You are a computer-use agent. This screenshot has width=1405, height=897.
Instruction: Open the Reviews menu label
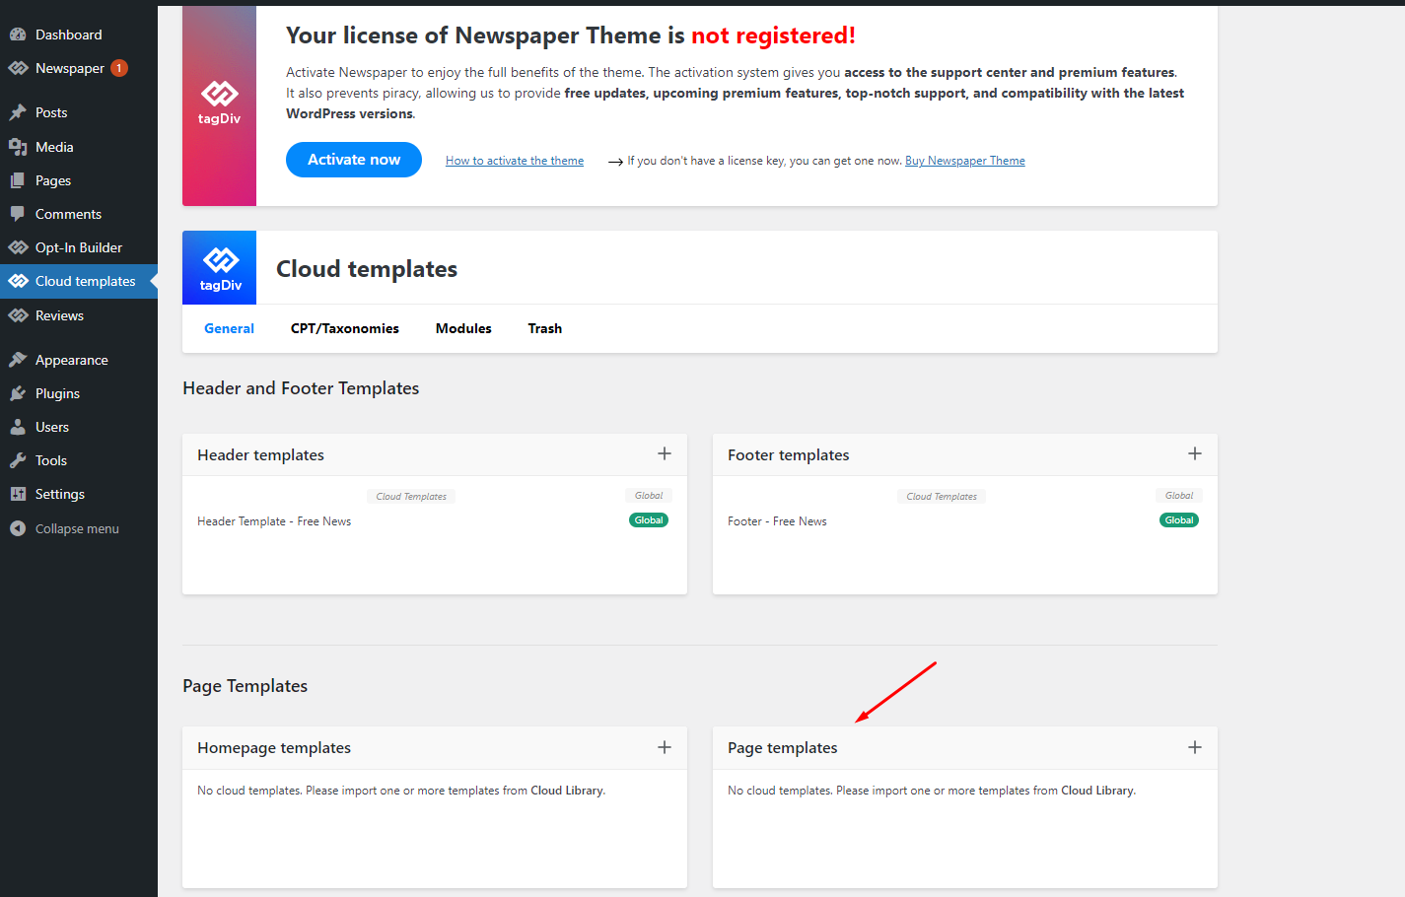[x=59, y=315]
